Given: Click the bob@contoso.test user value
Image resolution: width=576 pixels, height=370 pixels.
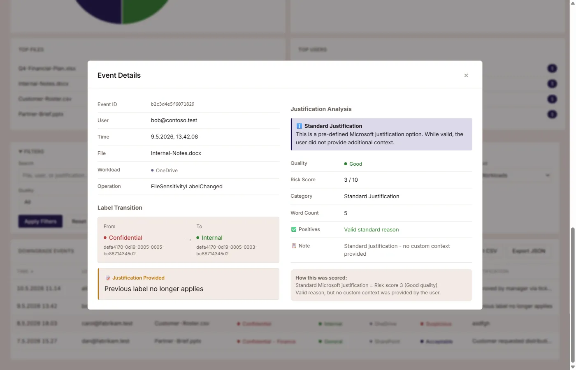Looking at the screenshot, I should pyautogui.click(x=174, y=120).
